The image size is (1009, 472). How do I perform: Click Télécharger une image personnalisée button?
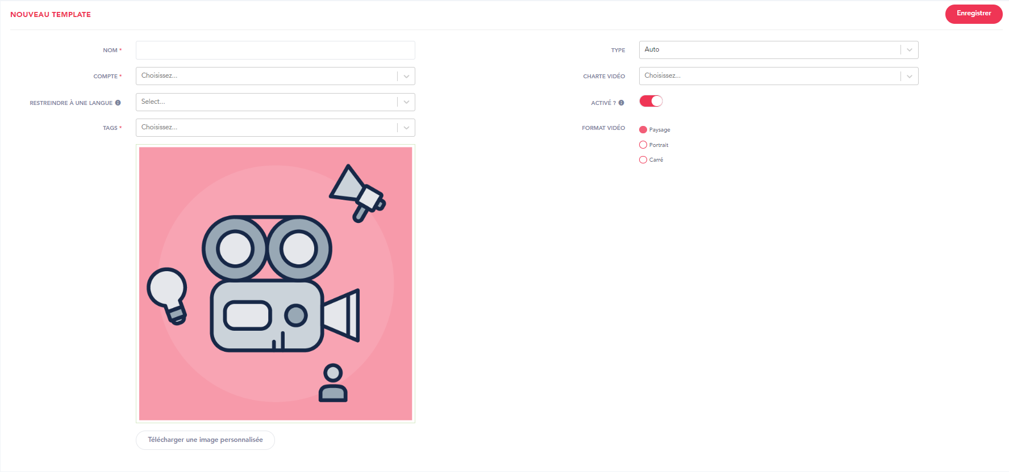(x=205, y=440)
